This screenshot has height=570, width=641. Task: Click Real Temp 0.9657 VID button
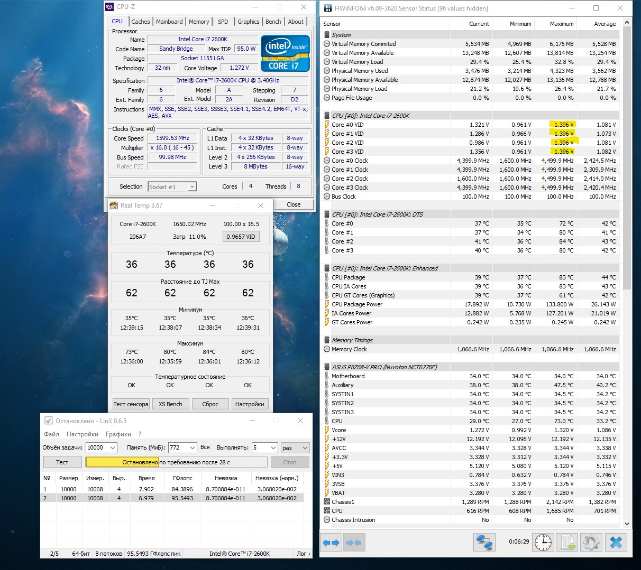[x=241, y=237]
